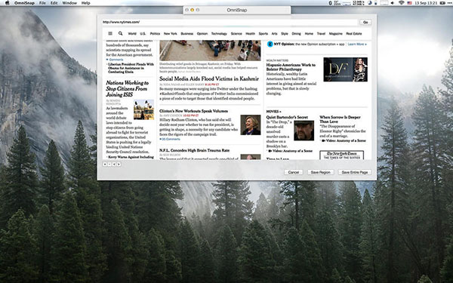This screenshot has height=283, width=453.
Task: Open 'Nations Working to Stop Citizens From Joining ISIS'
Action: click(128, 88)
